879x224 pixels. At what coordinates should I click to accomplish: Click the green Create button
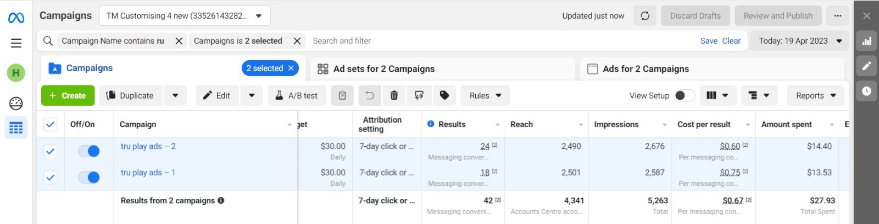tap(68, 95)
